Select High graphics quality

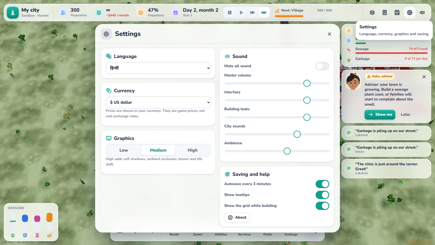point(193,150)
